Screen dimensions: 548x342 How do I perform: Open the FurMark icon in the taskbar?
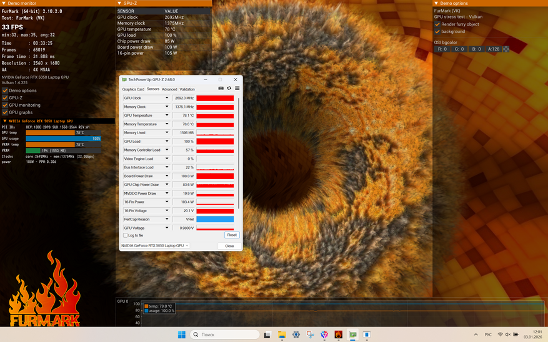click(x=339, y=335)
